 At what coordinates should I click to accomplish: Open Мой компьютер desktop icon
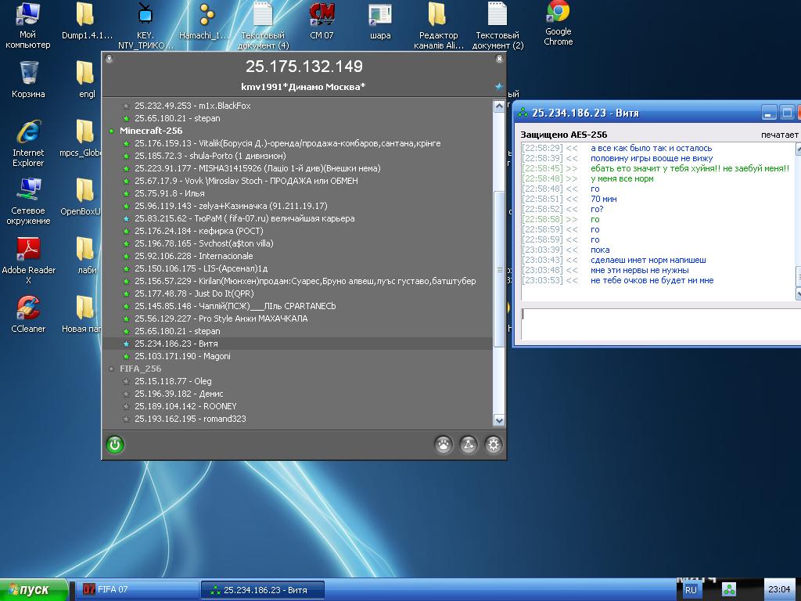point(27,26)
